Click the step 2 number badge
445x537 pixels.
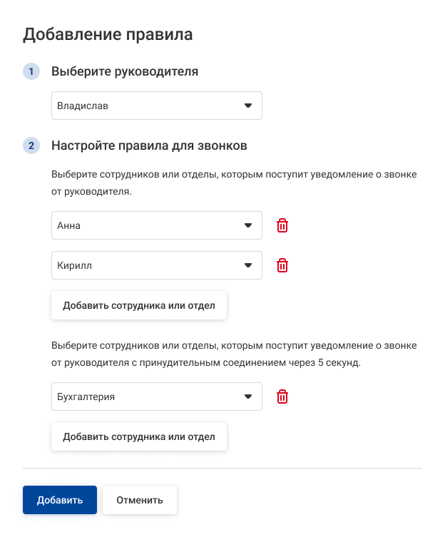click(x=31, y=146)
